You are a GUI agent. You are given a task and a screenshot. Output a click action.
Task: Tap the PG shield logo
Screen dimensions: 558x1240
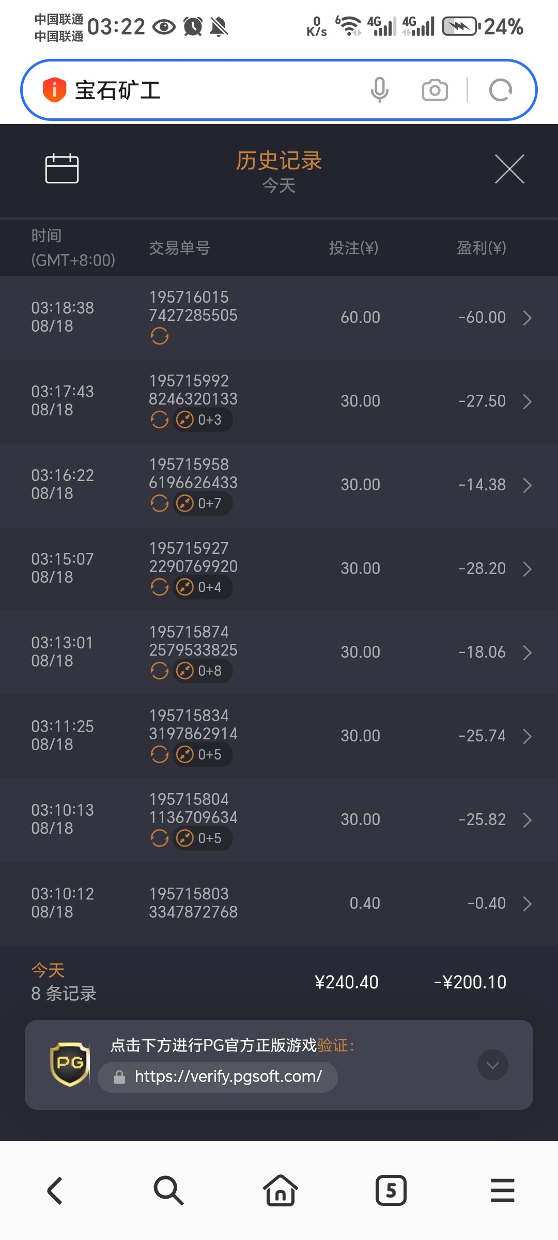pyautogui.click(x=70, y=1064)
